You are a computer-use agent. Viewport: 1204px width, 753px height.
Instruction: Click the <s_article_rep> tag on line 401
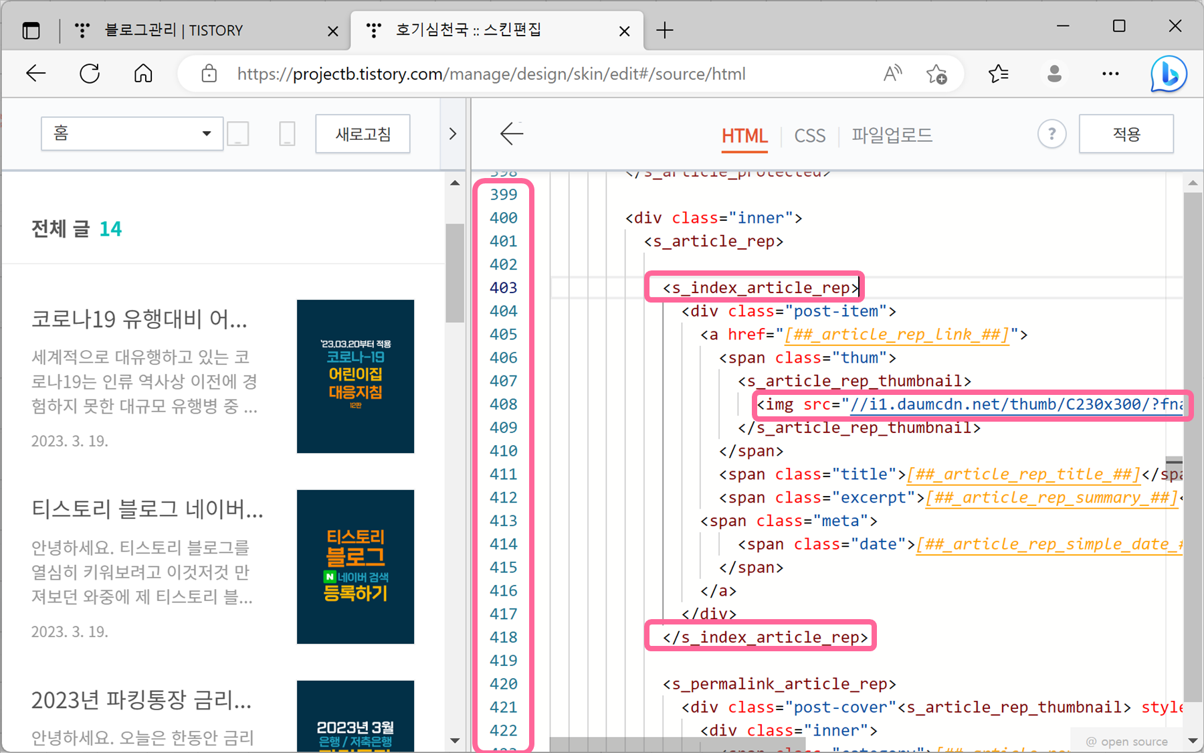pos(713,241)
